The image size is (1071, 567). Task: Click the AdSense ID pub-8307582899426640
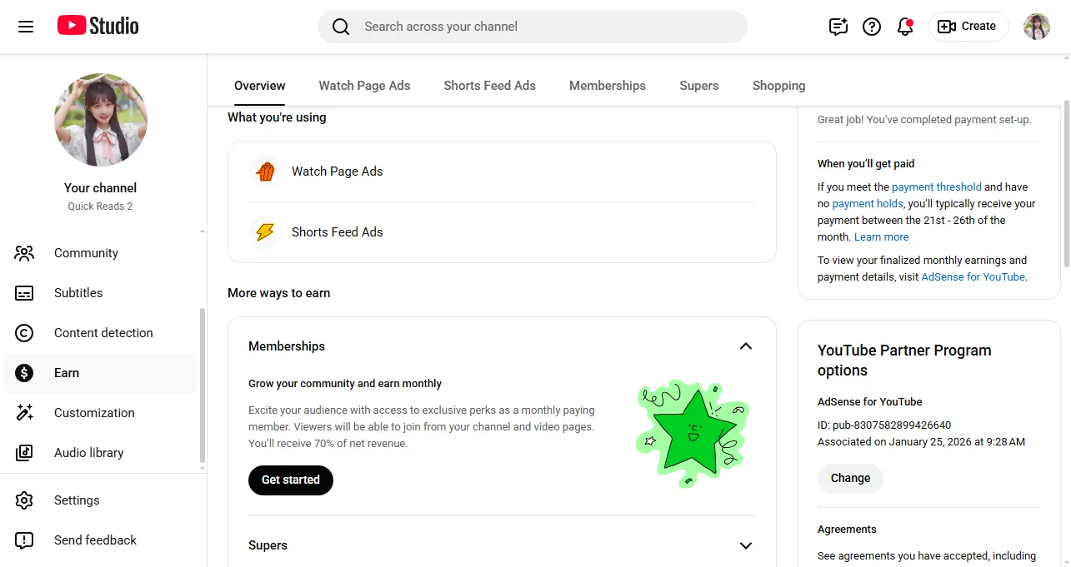[x=884, y=425]
